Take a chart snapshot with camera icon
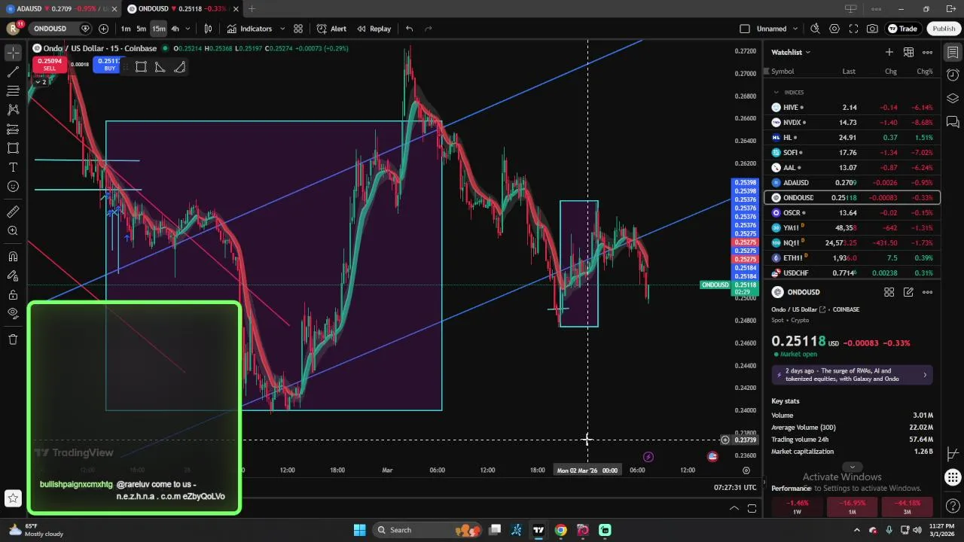Screen dimensions: 964x542 872,29
